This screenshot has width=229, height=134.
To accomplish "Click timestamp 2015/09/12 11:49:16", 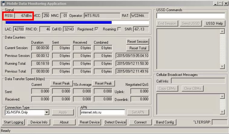I will (x=132, y=71).
